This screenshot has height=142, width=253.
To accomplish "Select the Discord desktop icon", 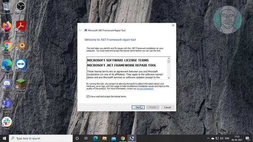I will pos(7,85).
